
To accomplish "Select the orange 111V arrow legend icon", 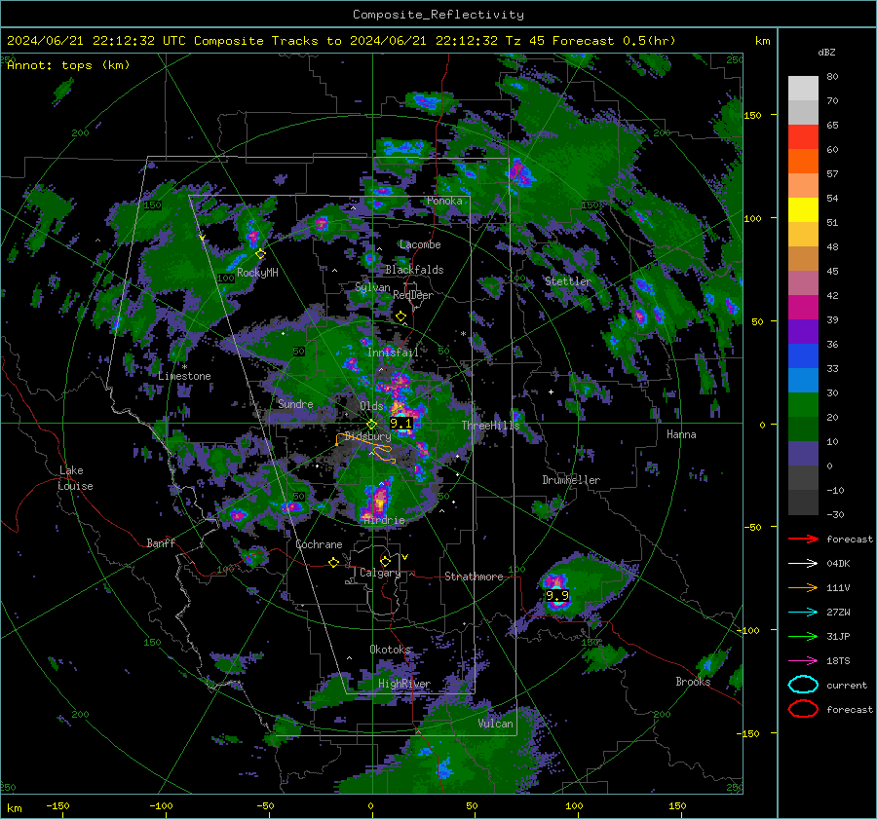I will [x=803, y=587].
